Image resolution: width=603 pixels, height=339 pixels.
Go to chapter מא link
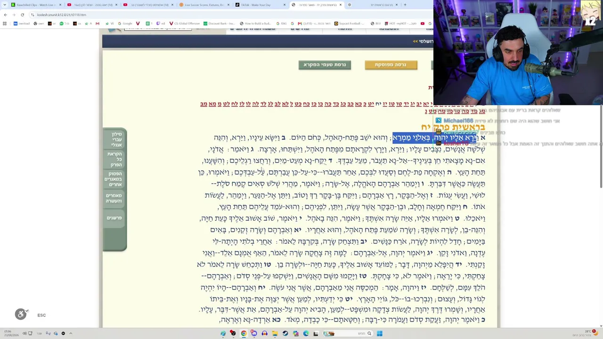[x=212, y=104]
